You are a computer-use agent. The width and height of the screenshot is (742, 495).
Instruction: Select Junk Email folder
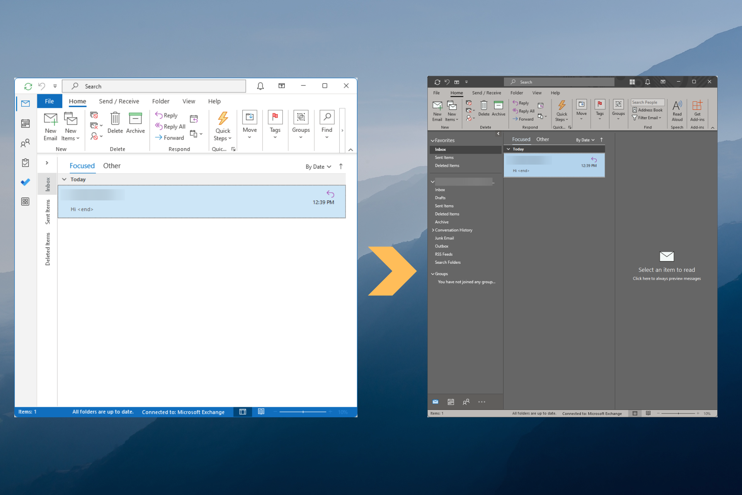pyautogui.click(x=444, y=237)
